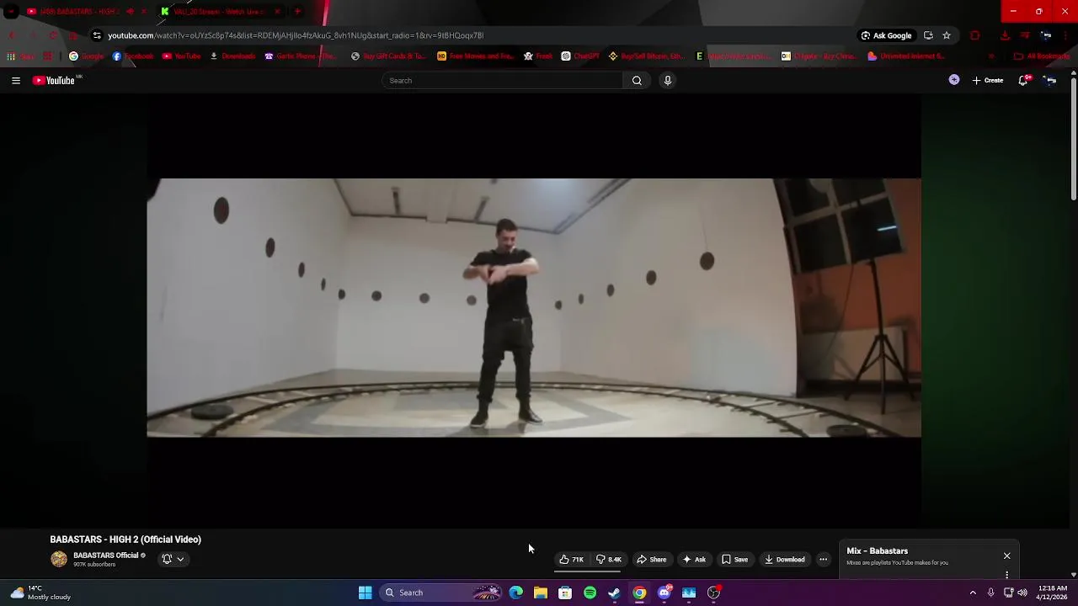The width and height of the screenshot is (1078, 606).
Task: Open the Ask AI button
Action: pos(694,560)
